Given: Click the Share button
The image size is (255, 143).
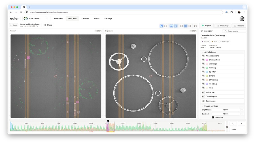Looking at the screenshot, I should [x=48, y=25].
